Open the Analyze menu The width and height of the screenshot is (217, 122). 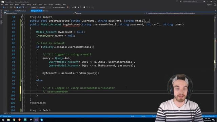point(51,4)
